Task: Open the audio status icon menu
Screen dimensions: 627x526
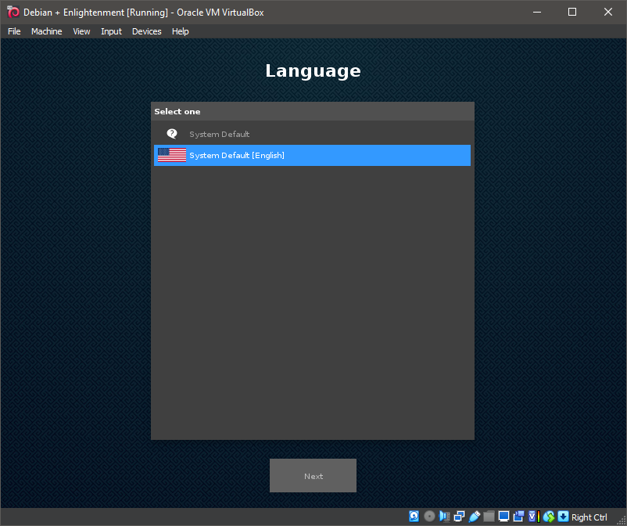Action: 444,517
